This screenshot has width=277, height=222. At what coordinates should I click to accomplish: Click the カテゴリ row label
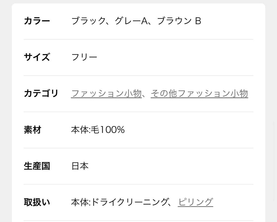41,94
